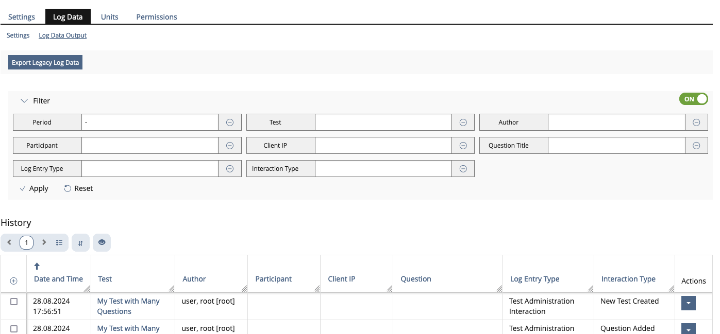Check the first row's checkbox

13,302
